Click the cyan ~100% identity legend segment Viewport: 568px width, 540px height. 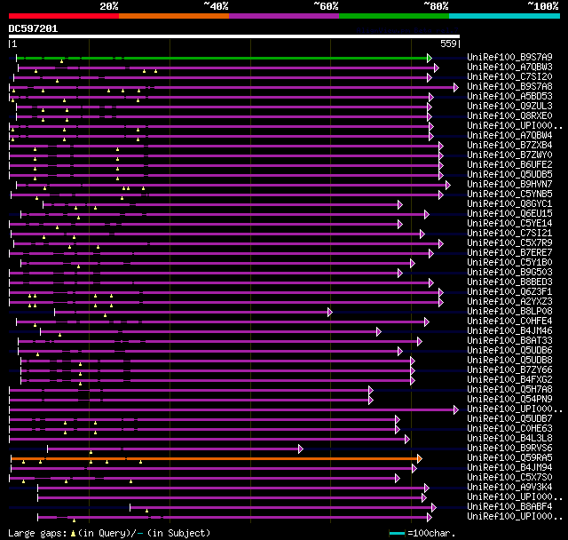[x=505, y=16]
